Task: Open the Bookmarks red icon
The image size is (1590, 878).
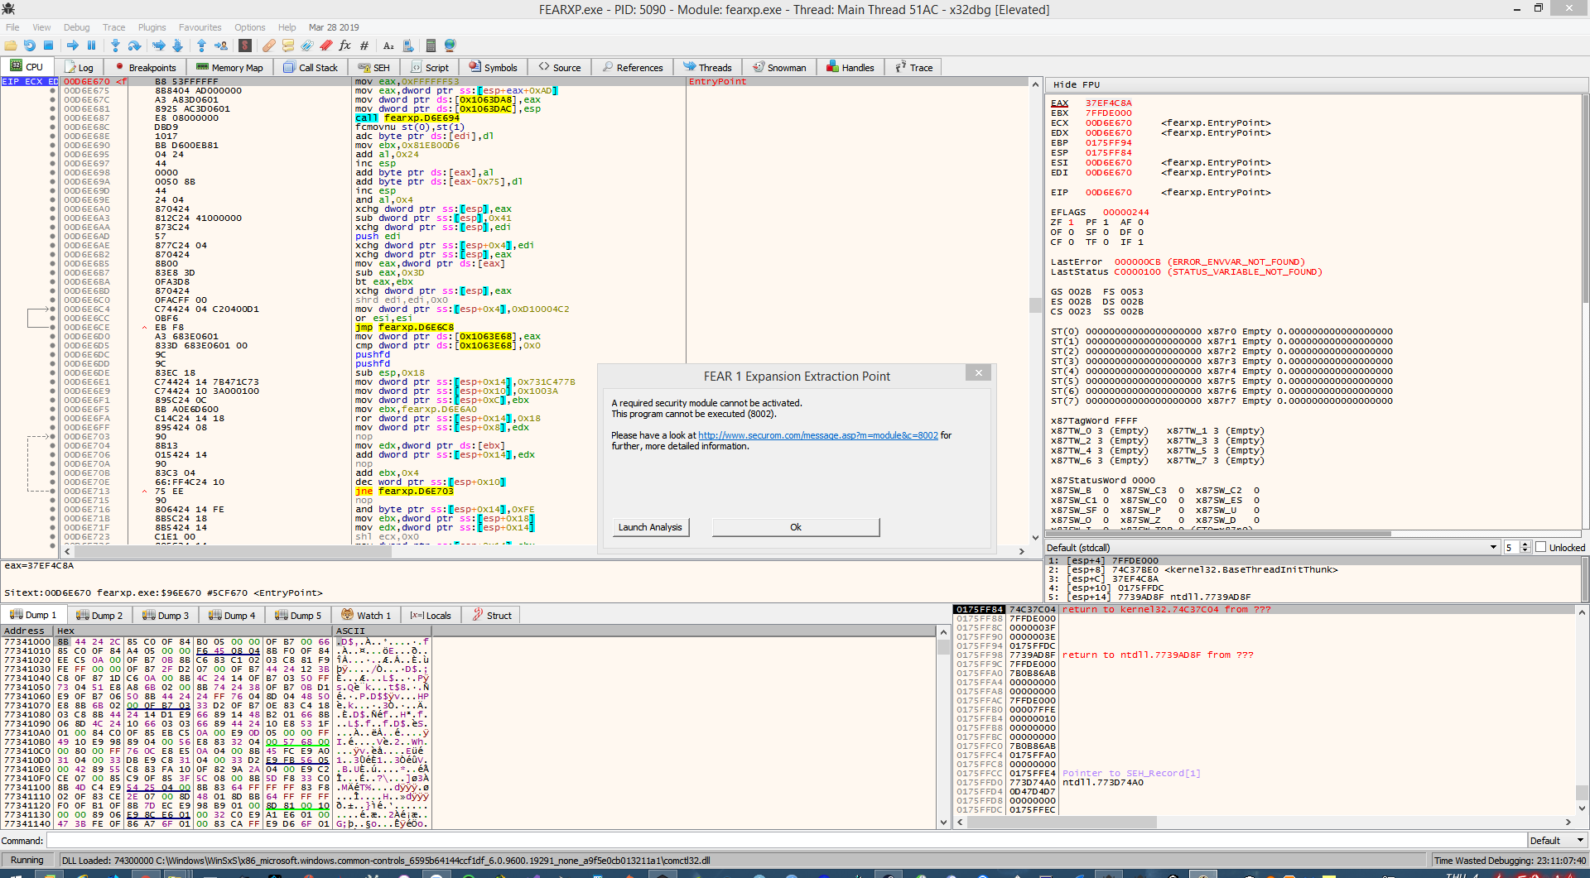Action: tap(326, 46)
